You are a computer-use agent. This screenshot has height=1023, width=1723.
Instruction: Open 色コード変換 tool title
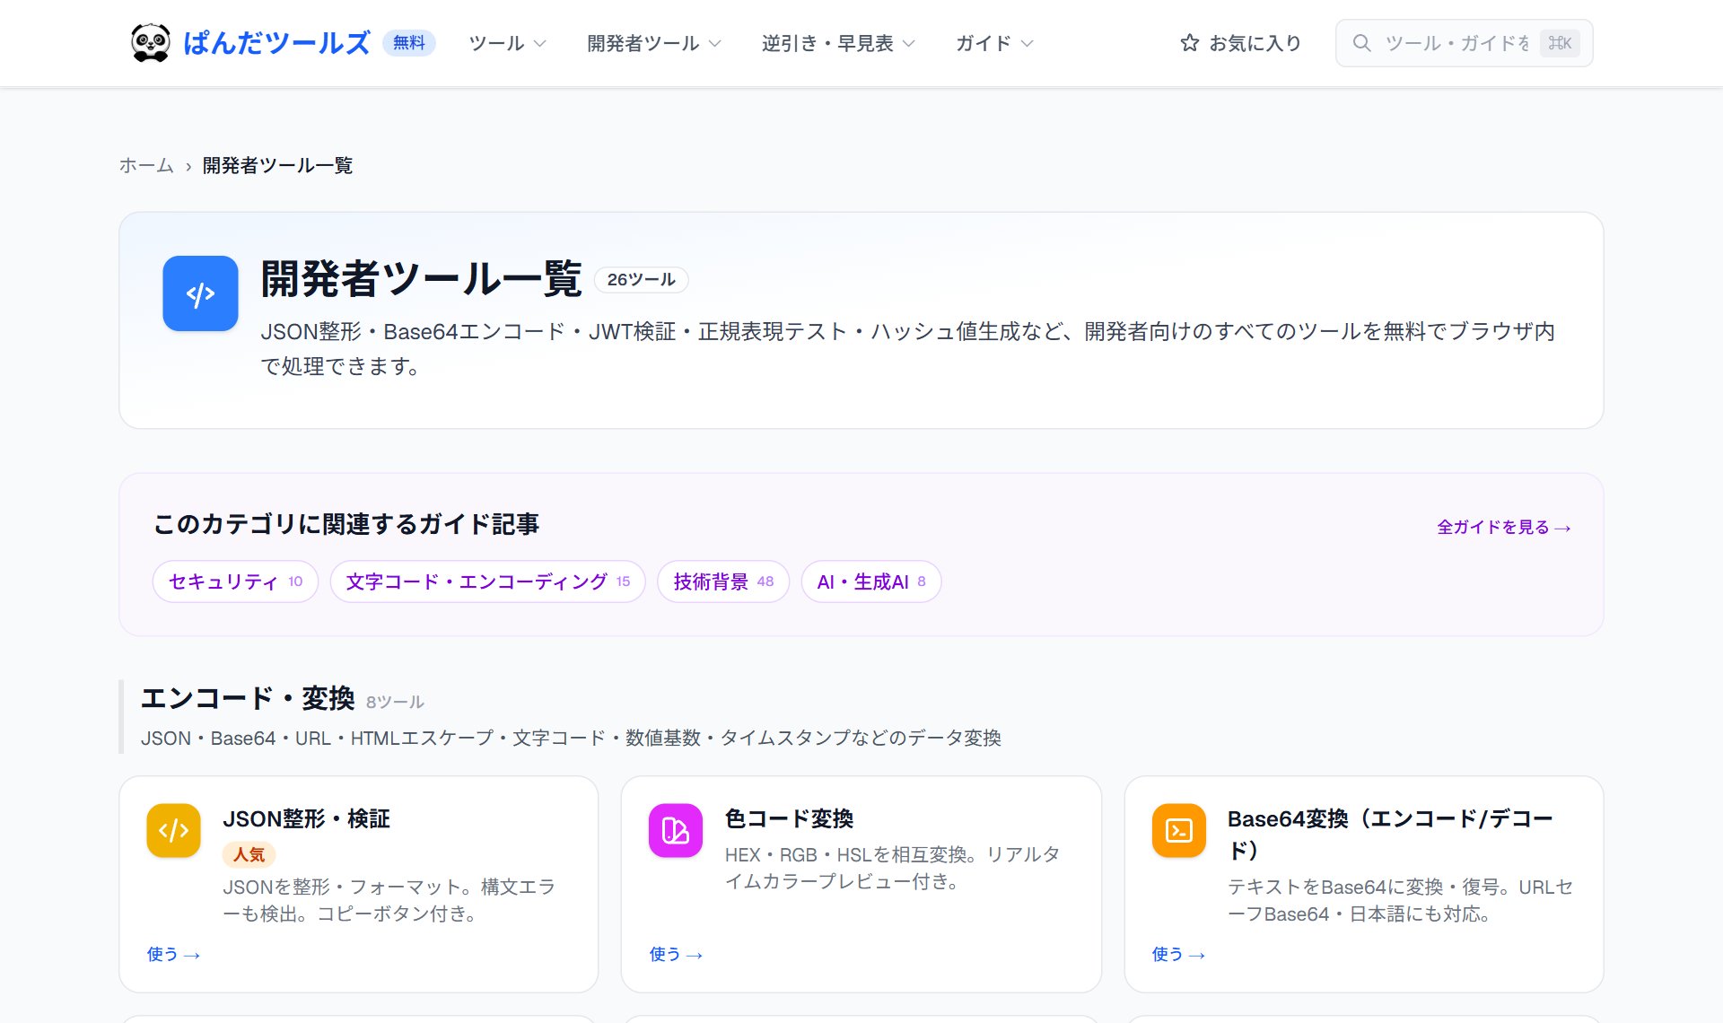[x=789, y=818]
